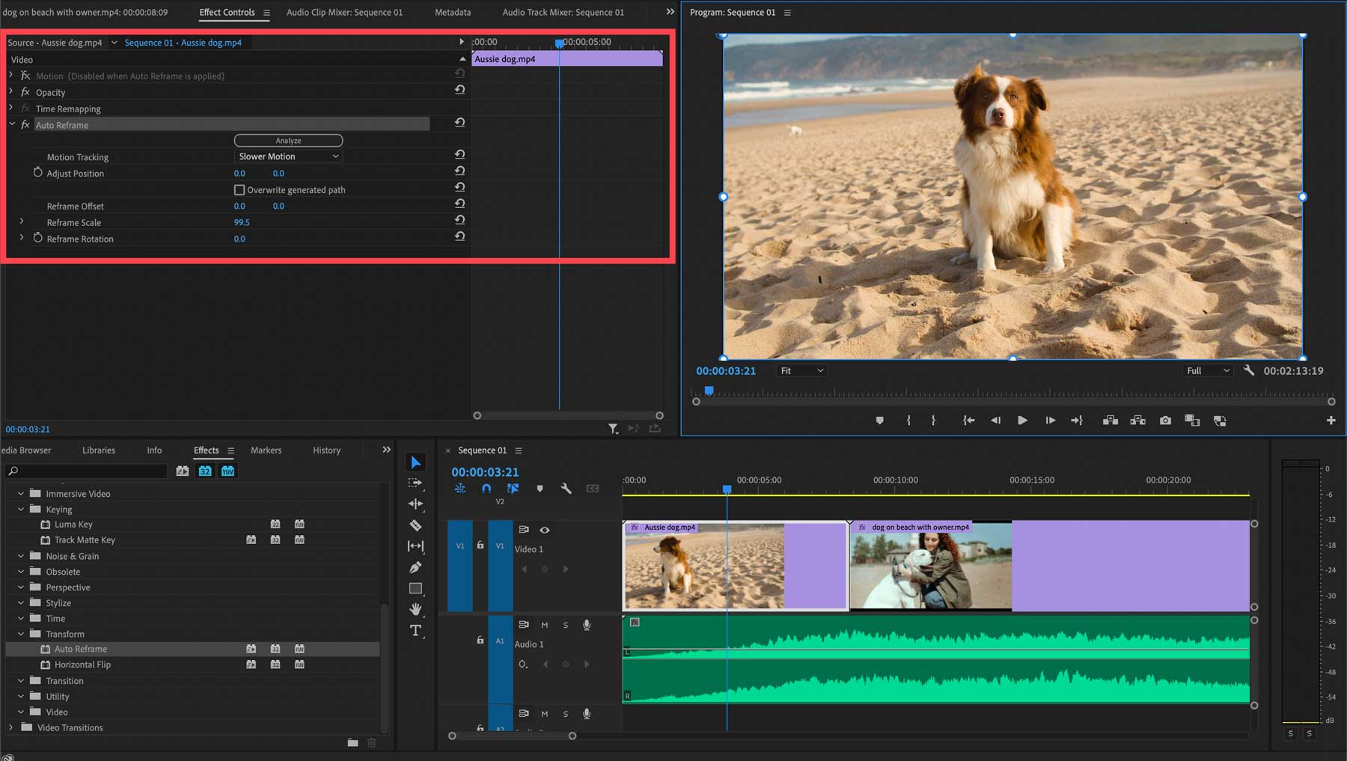This screenshot has width=1347, height=761.
Task: Reset the Reframe Scale parameter
Action: pos(459,220)
